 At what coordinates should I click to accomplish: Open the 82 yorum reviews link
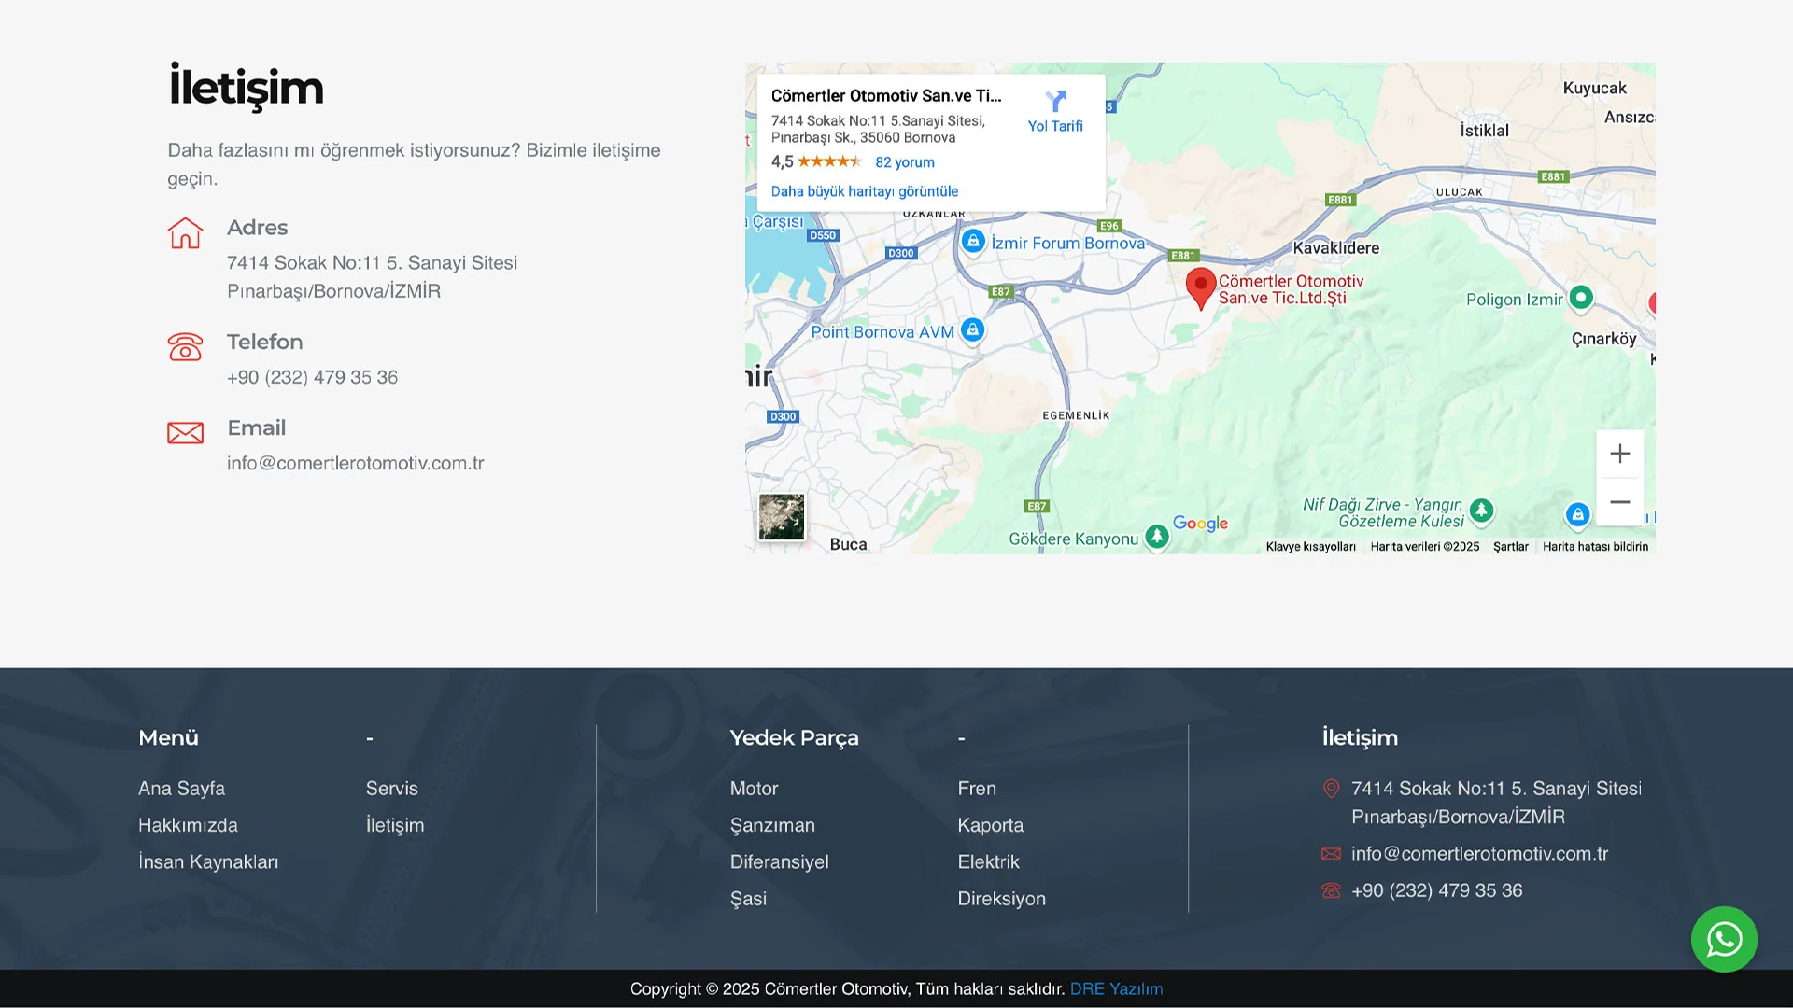point(904,162)
